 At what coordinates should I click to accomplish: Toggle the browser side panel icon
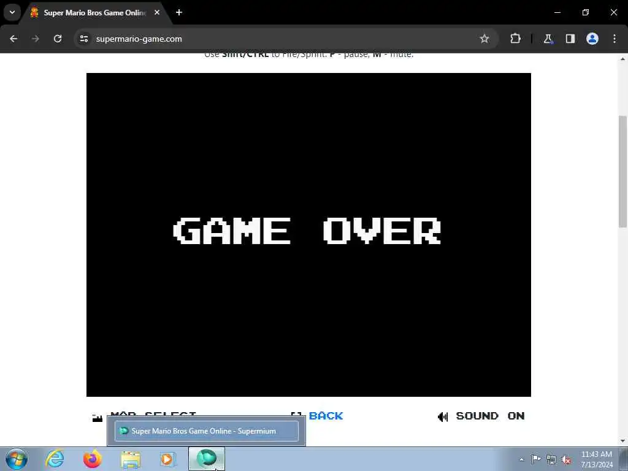(x=570, y=39)
